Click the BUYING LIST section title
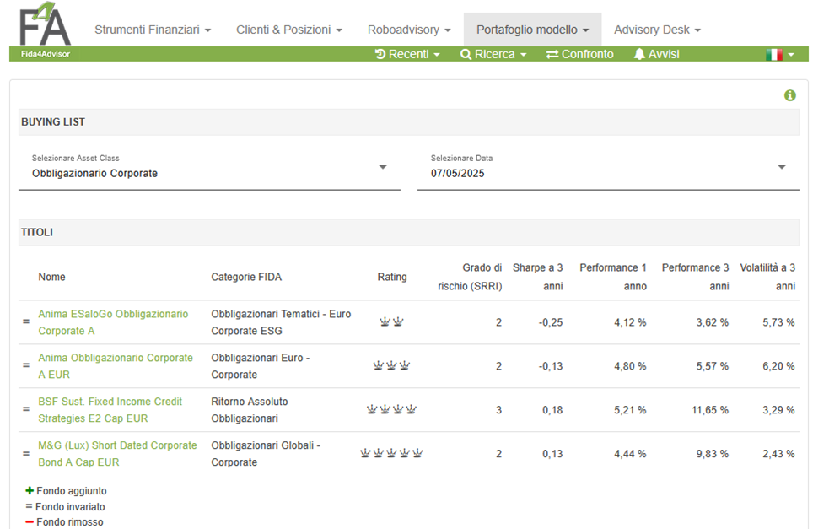Image resolution: width=813 pixels, height=529 pixels. point(53,121)
